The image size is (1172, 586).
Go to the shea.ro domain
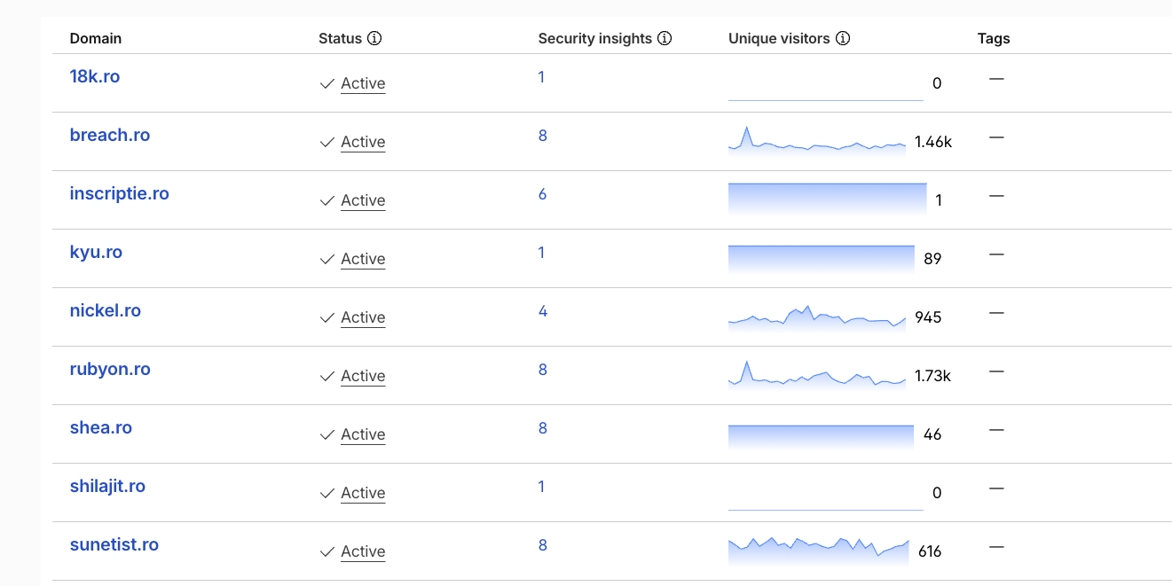click(x=101, y=427)
